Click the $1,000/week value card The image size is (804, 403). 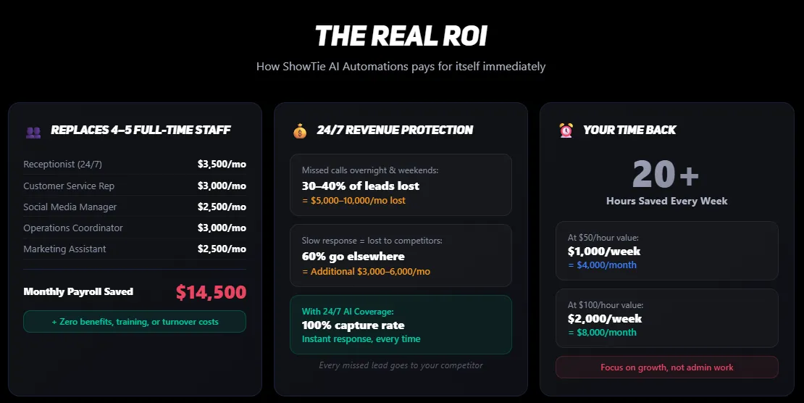tap(666, 251)
